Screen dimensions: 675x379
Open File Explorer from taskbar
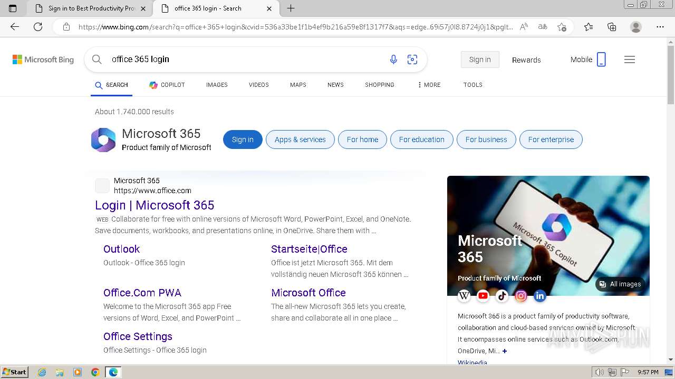(x=60, y=372)
